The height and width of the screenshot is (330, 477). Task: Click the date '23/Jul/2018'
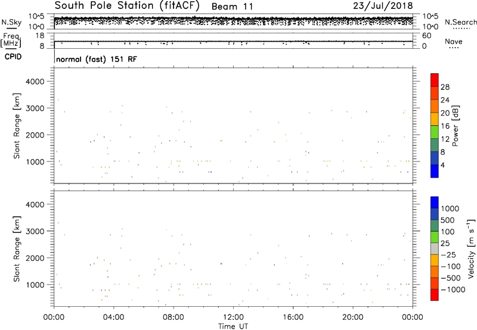click(x=383, y=6)
